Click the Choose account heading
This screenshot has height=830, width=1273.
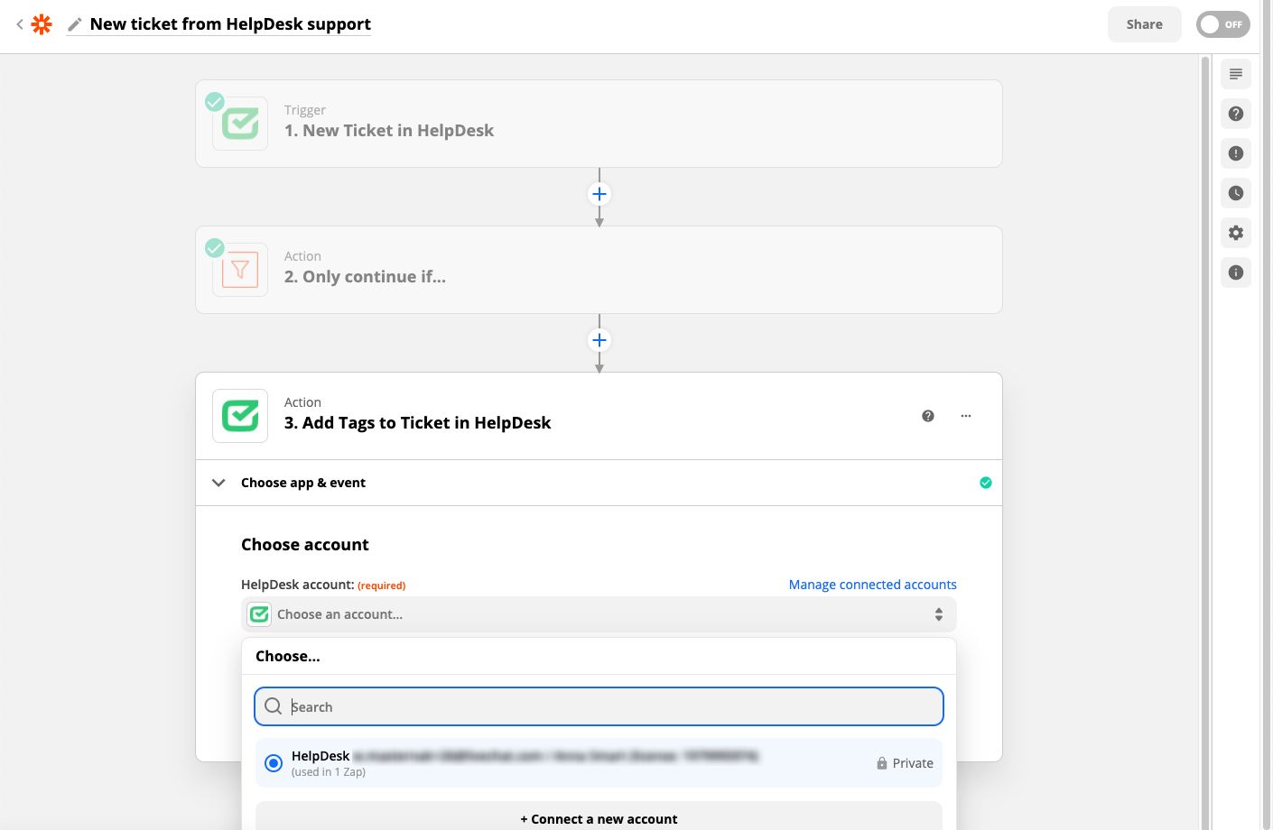tap(305, 545)
